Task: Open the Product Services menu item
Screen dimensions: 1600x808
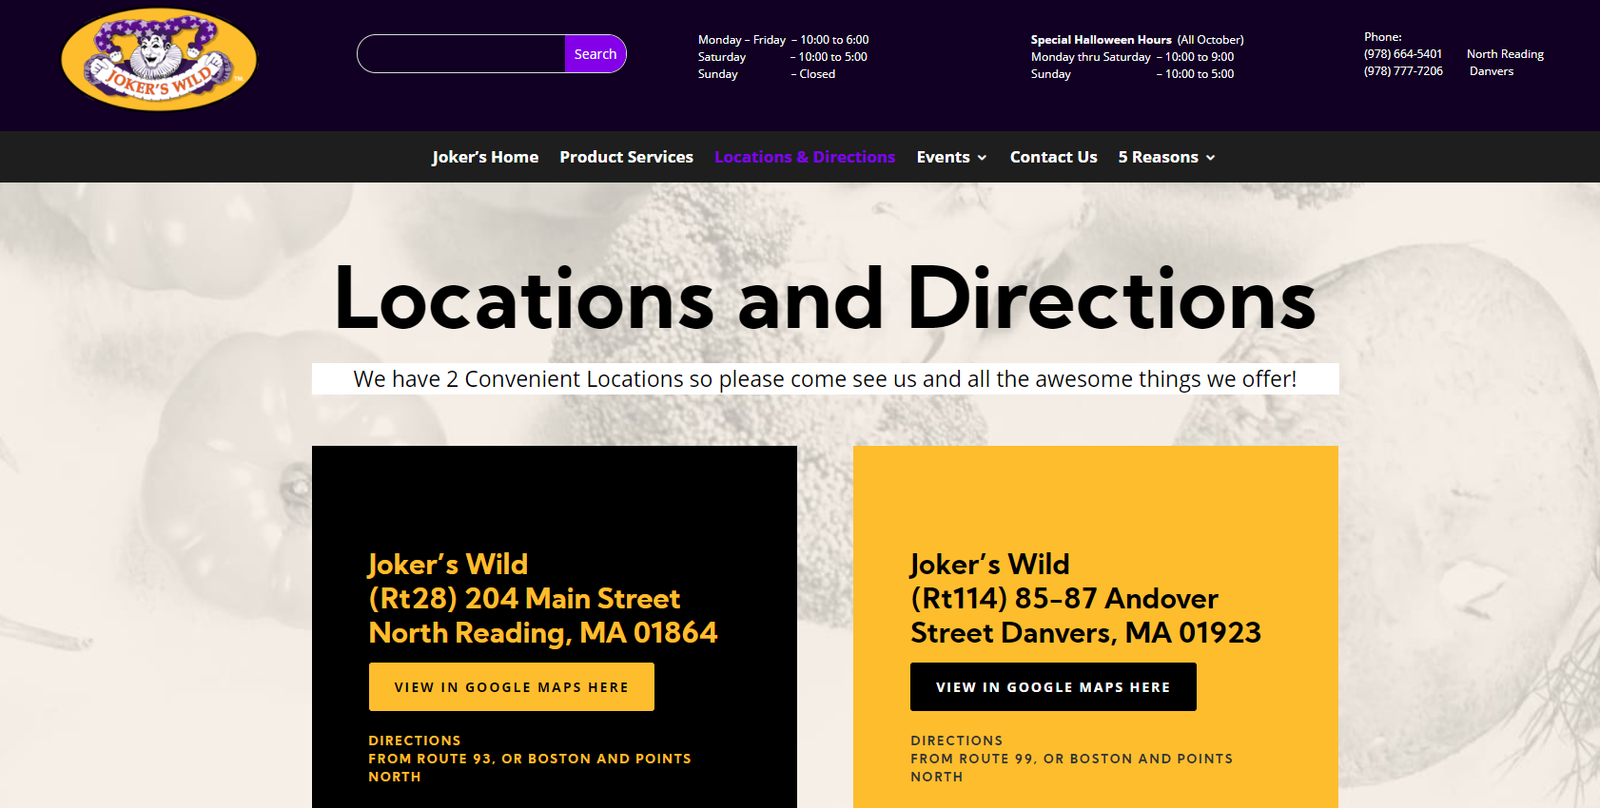Action: [626, 157]
